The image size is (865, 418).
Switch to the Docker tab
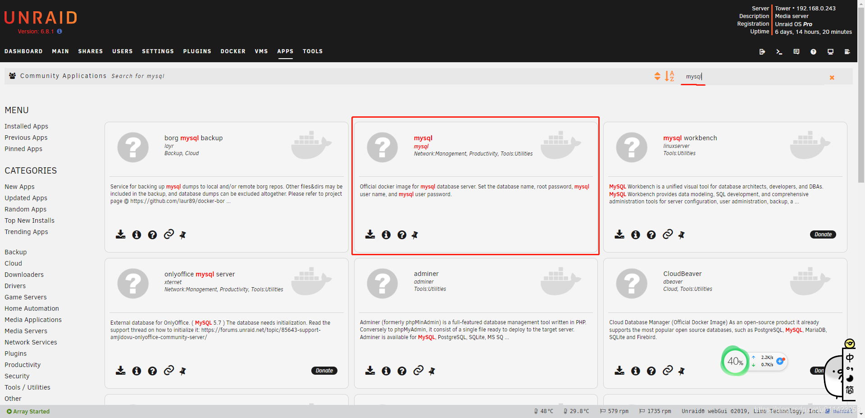(x=233, y=51)
